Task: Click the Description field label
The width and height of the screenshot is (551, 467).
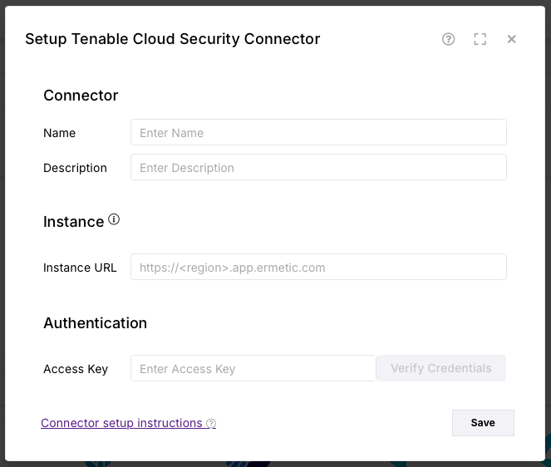Action: pyautogui.click(x=75, y=168)
